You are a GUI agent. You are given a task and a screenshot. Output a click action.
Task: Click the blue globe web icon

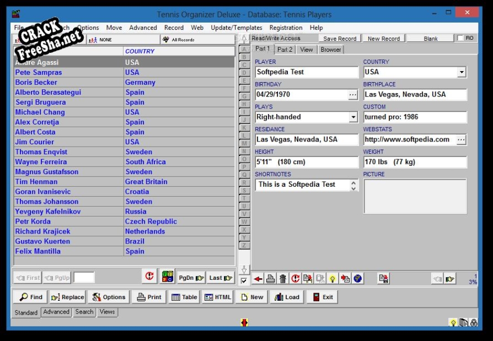click(358, 279)
